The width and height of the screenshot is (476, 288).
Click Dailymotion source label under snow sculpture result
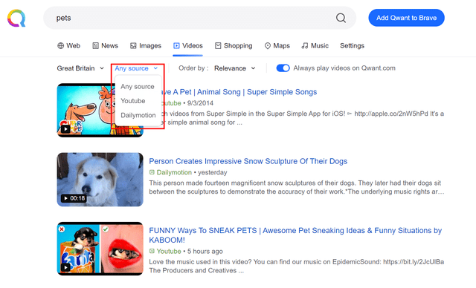tap(174, 172)
